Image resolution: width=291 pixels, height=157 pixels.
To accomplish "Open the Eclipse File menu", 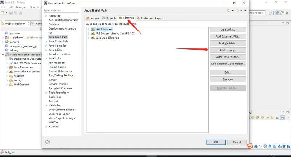I will [x=4, y=7].
